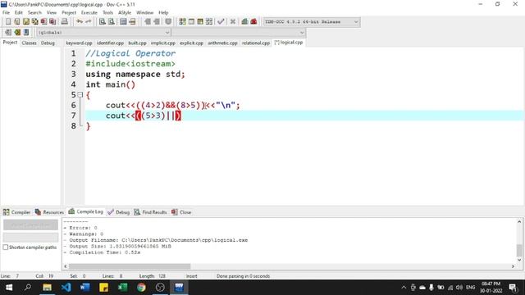
Task: Open File Explorer from the taskbar
Action: (x=48, y=288)
